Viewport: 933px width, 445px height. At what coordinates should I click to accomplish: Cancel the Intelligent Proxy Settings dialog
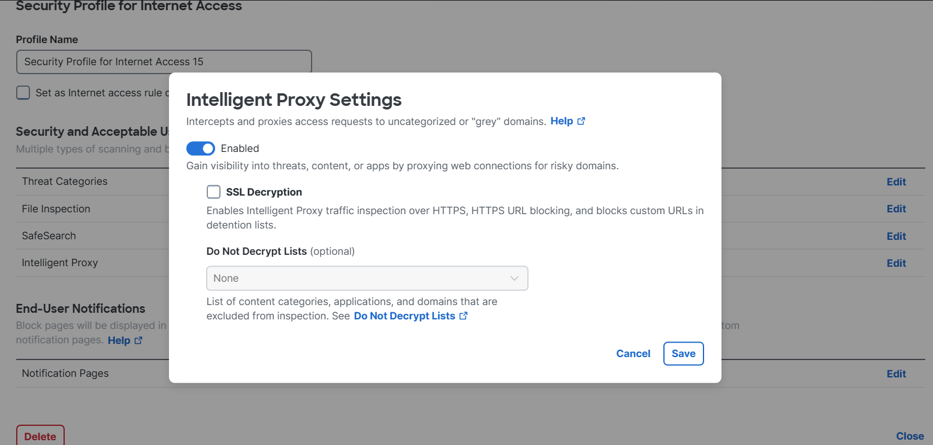pyautogui.click(x=633, y=353)
